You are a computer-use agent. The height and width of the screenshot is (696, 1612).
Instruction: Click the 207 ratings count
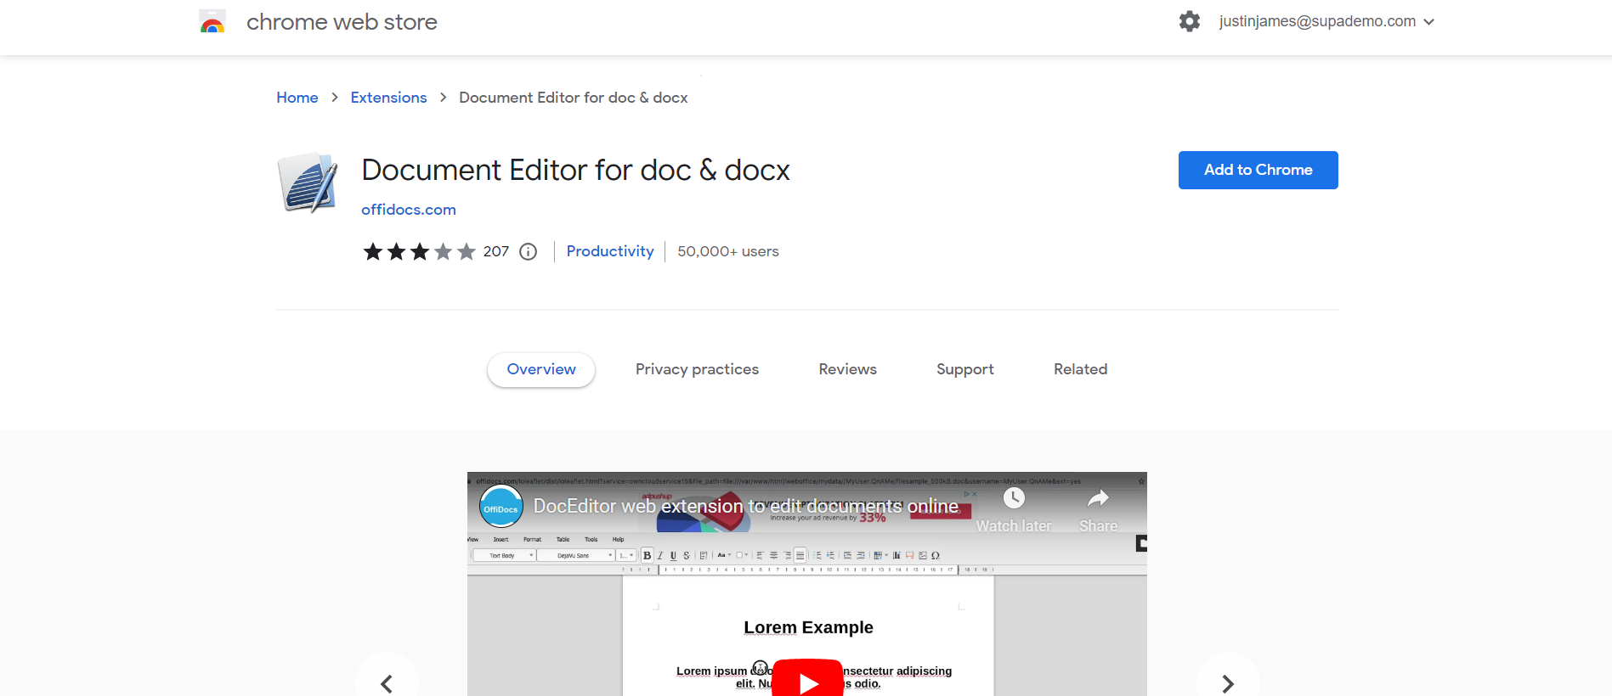496,251
